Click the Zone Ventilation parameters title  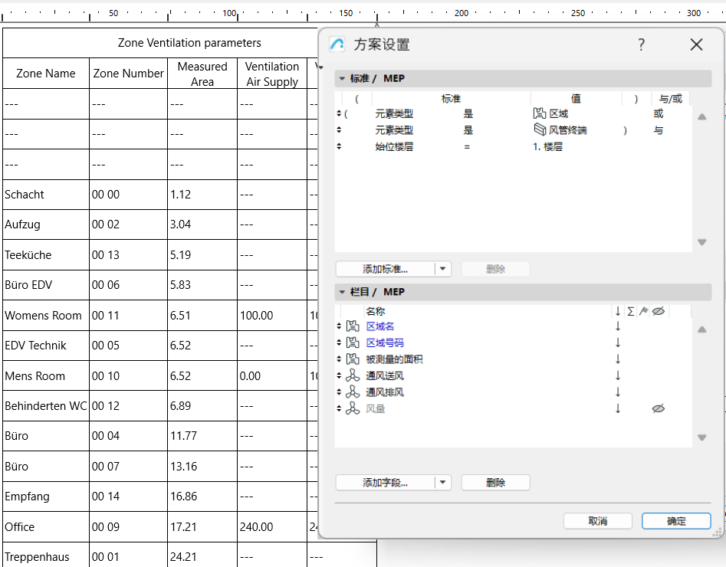coord(189,43)
